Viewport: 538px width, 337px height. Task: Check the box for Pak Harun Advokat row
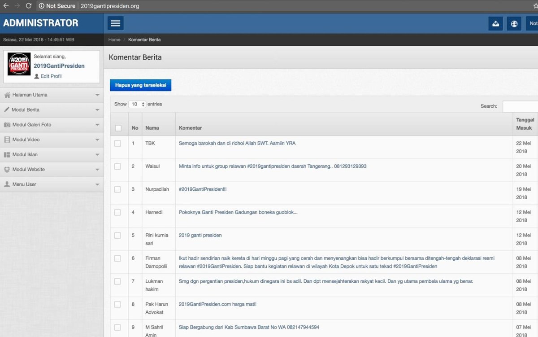(x=117, y=304)
